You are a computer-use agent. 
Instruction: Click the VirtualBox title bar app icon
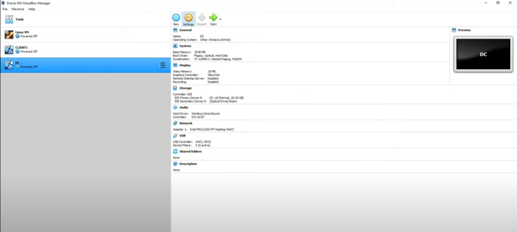[3, 3]
